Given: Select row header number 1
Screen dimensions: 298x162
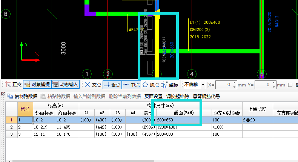Looking at the screenshot, I should click(11, 120).
